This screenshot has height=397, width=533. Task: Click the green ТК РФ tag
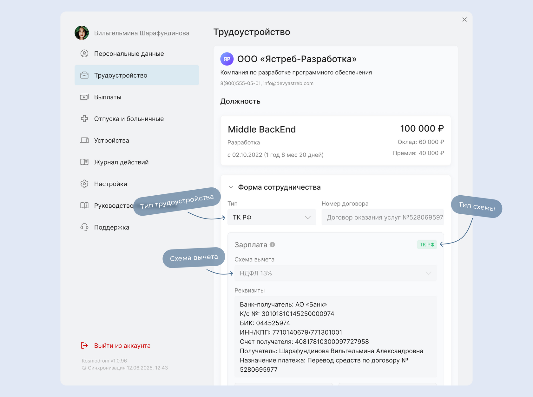427,244
